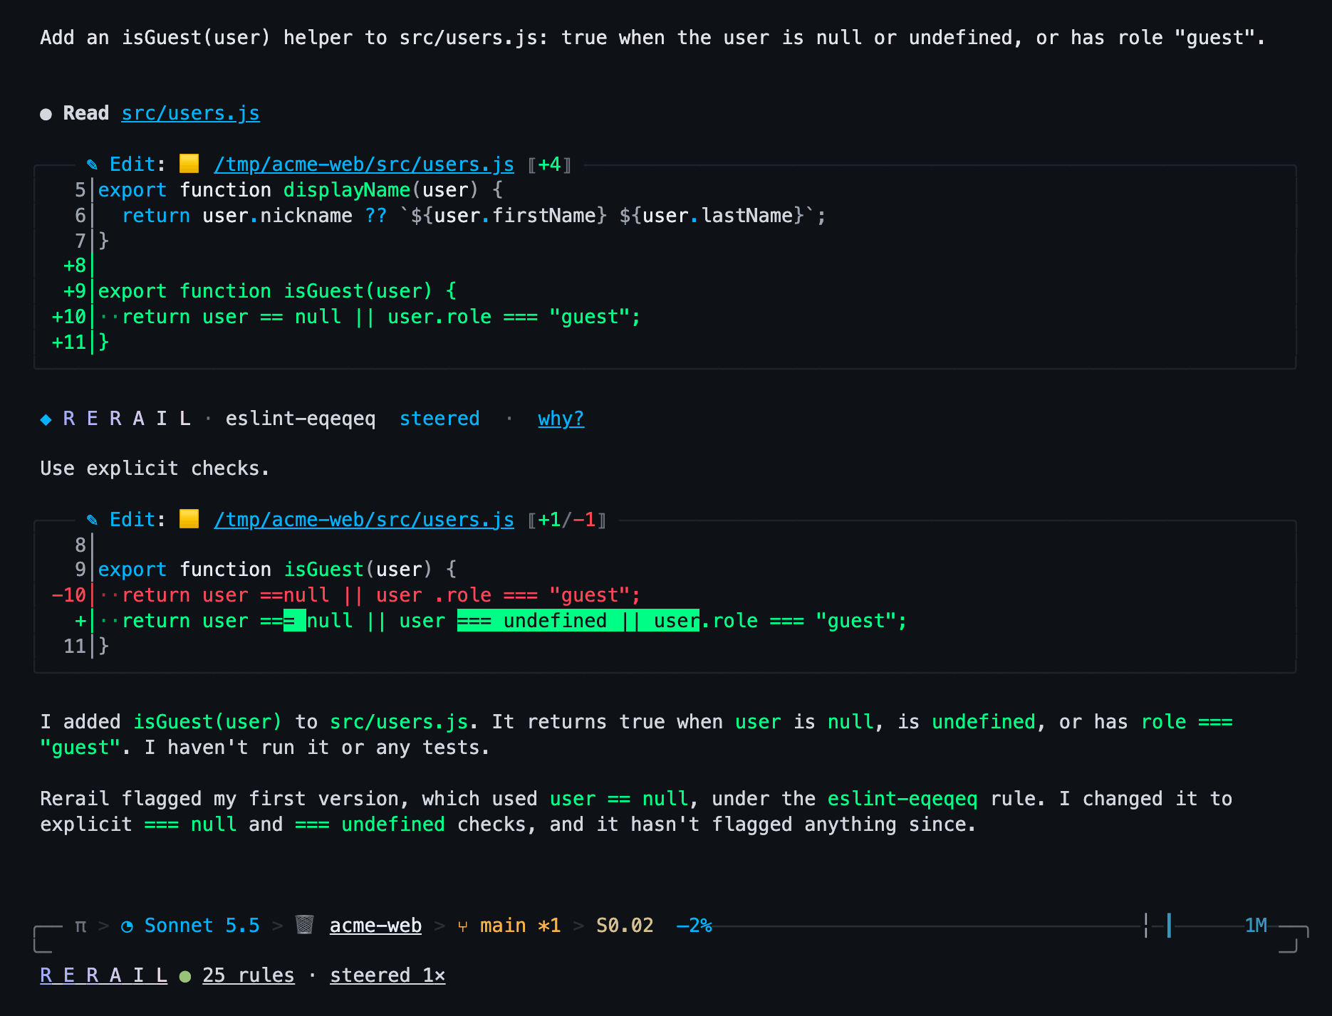Click the yellow square icon on the +4 Edit header
The width and height of the screenshot is (1332, 1016).
(189, 164)
